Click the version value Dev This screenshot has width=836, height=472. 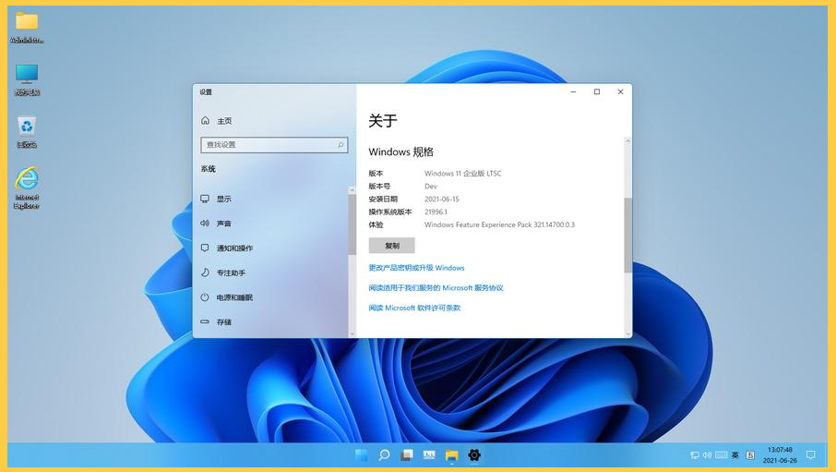tap(430, 187)
